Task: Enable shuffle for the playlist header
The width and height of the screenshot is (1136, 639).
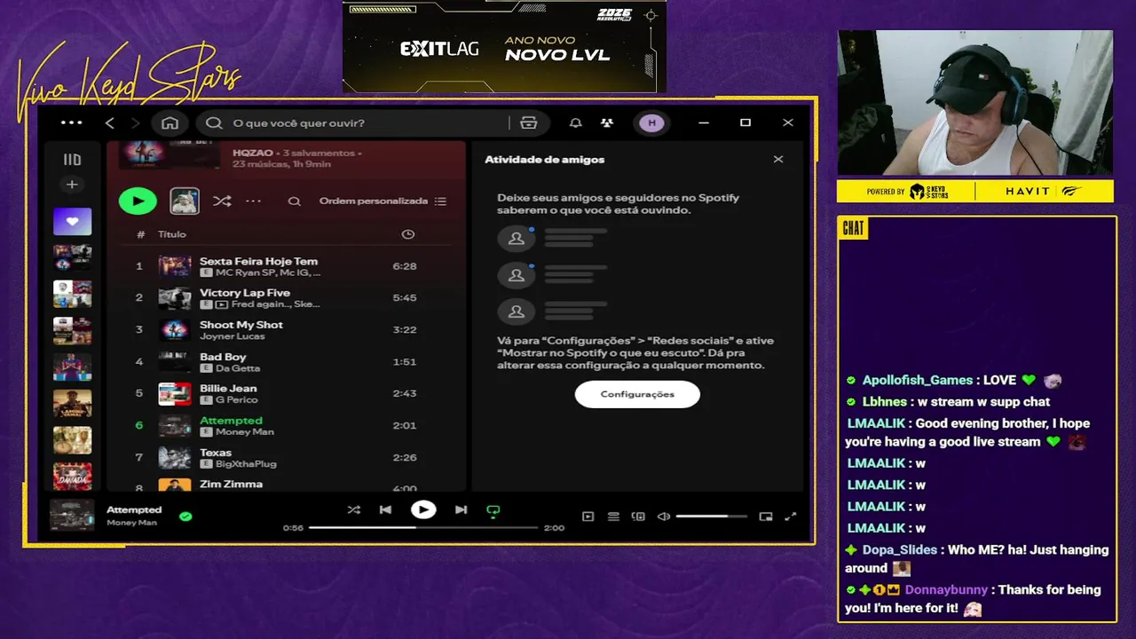Action: [x=222, y=201]
